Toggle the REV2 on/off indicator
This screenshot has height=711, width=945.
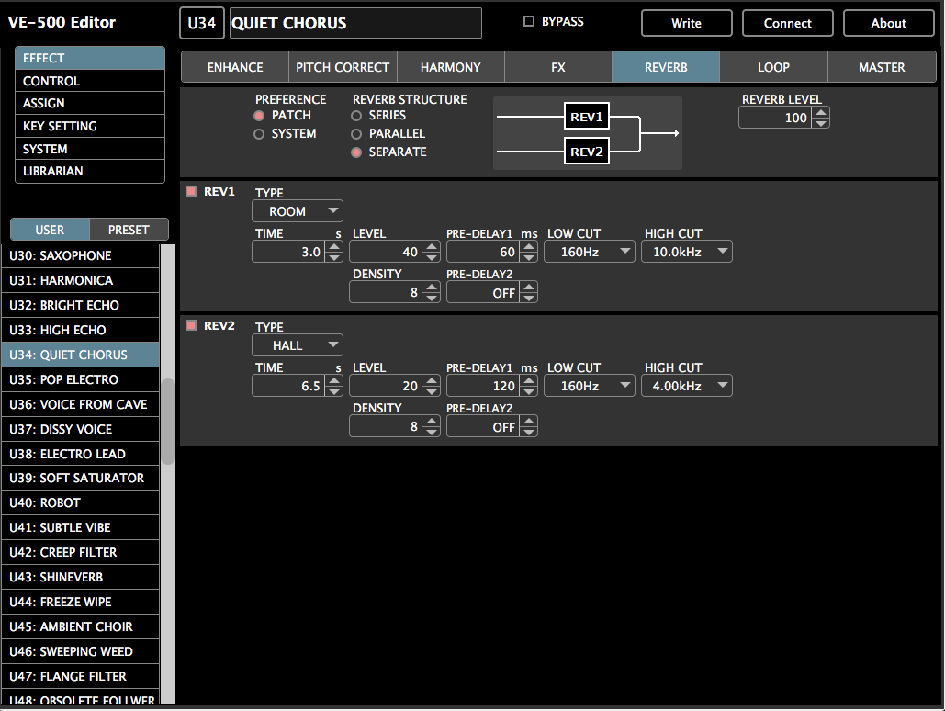(191, 326)
